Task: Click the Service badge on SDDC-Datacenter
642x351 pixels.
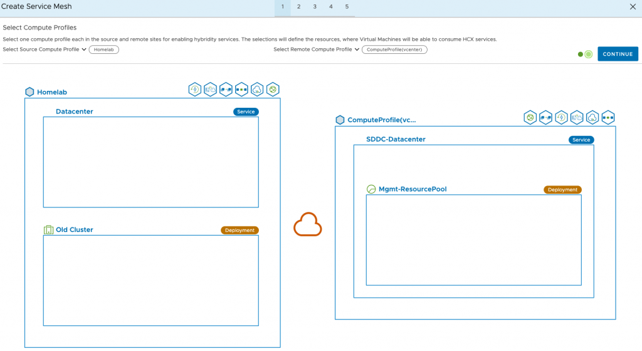Action: coord(581,140)
